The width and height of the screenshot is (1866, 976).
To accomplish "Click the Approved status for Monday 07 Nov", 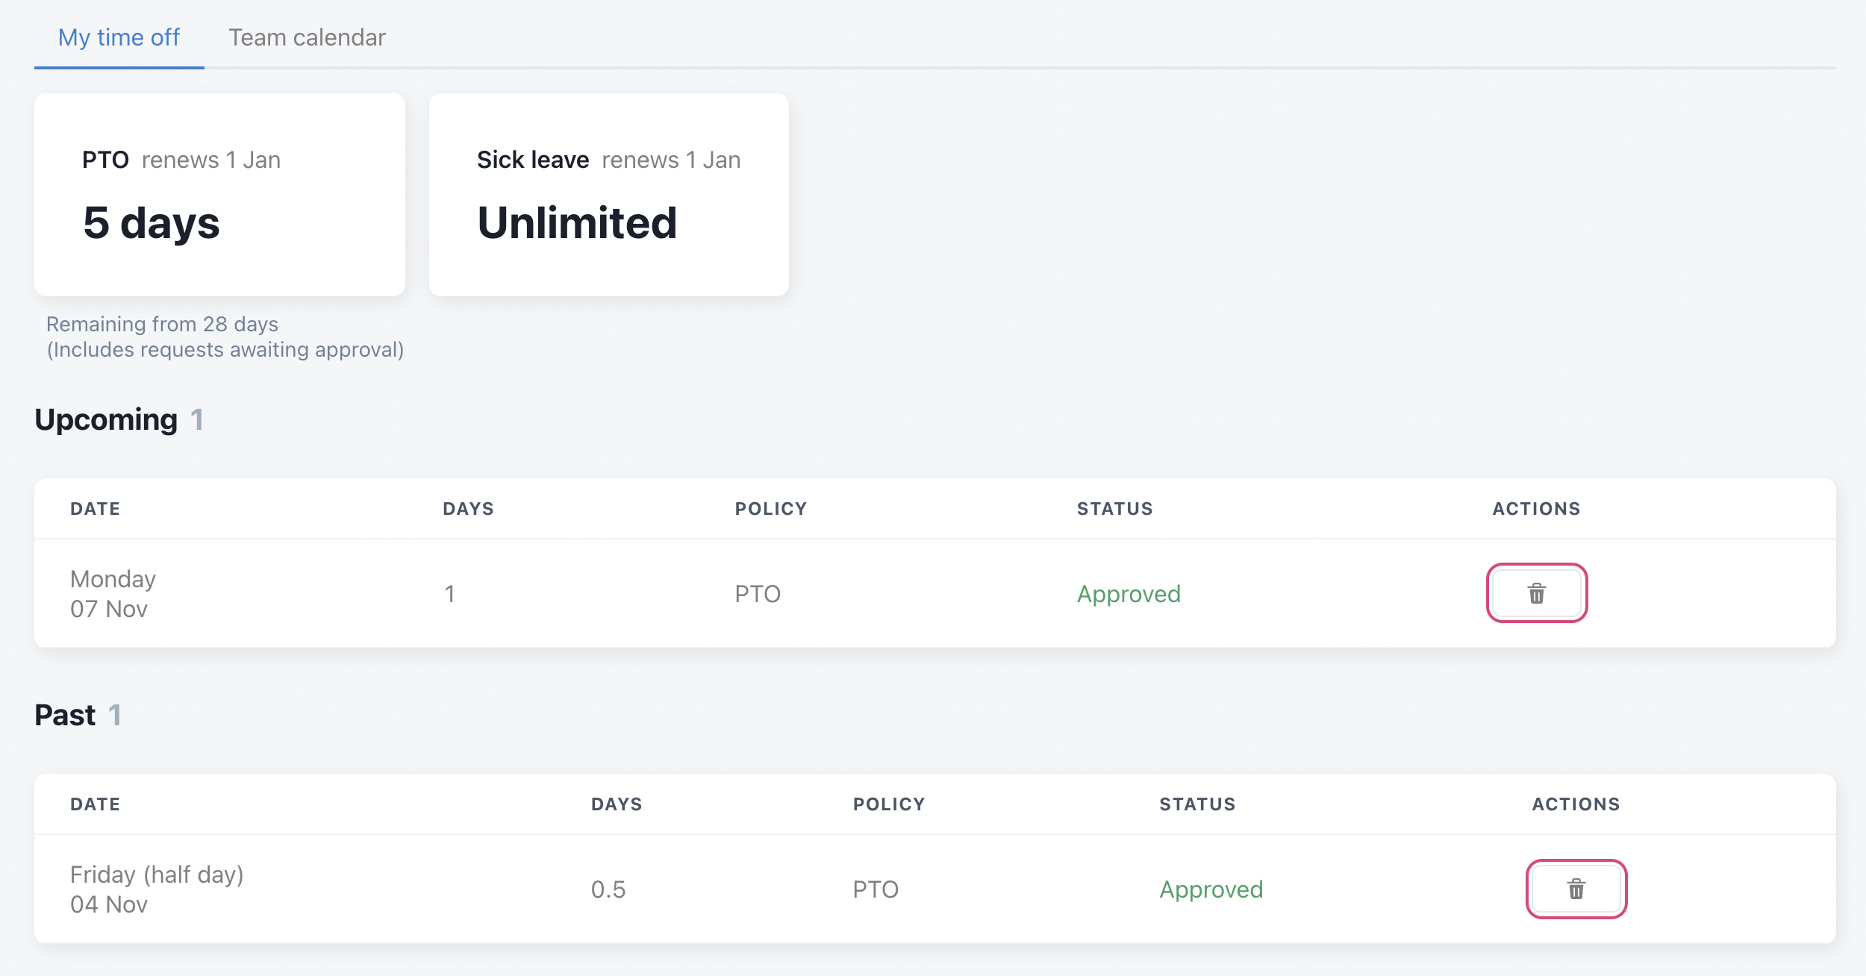I will [x=1129, y=594].
